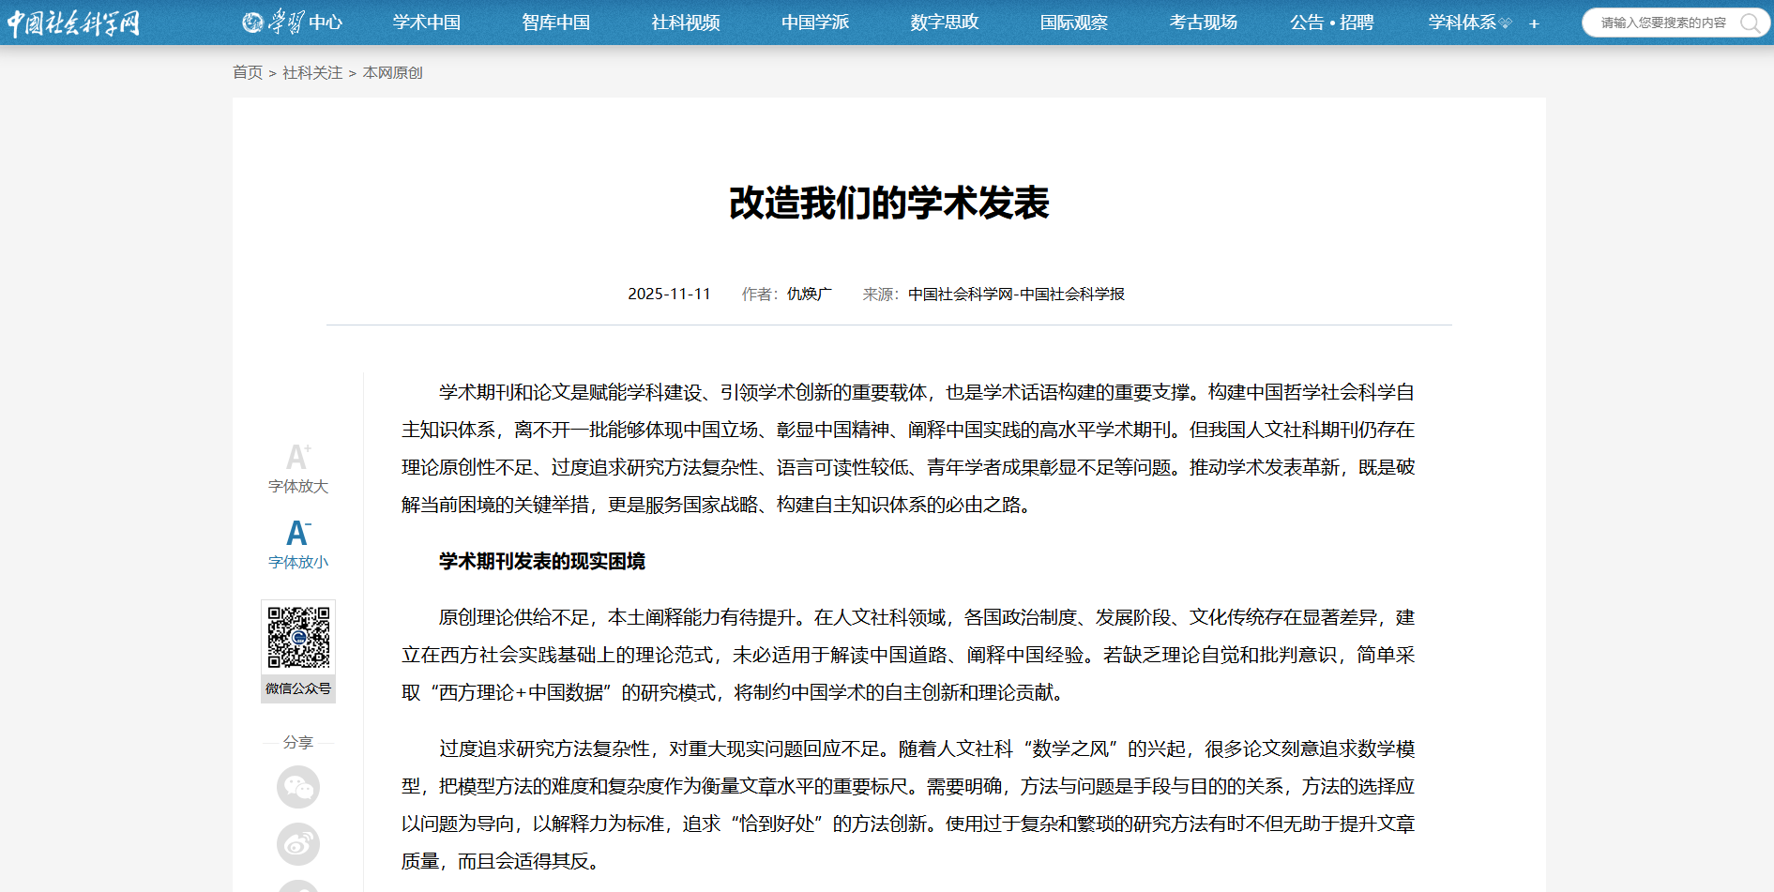The width and height of the screenshot is (1774, 892).
Task: Click the 社科关注 breadcrumb link
Action: [312, 73]
